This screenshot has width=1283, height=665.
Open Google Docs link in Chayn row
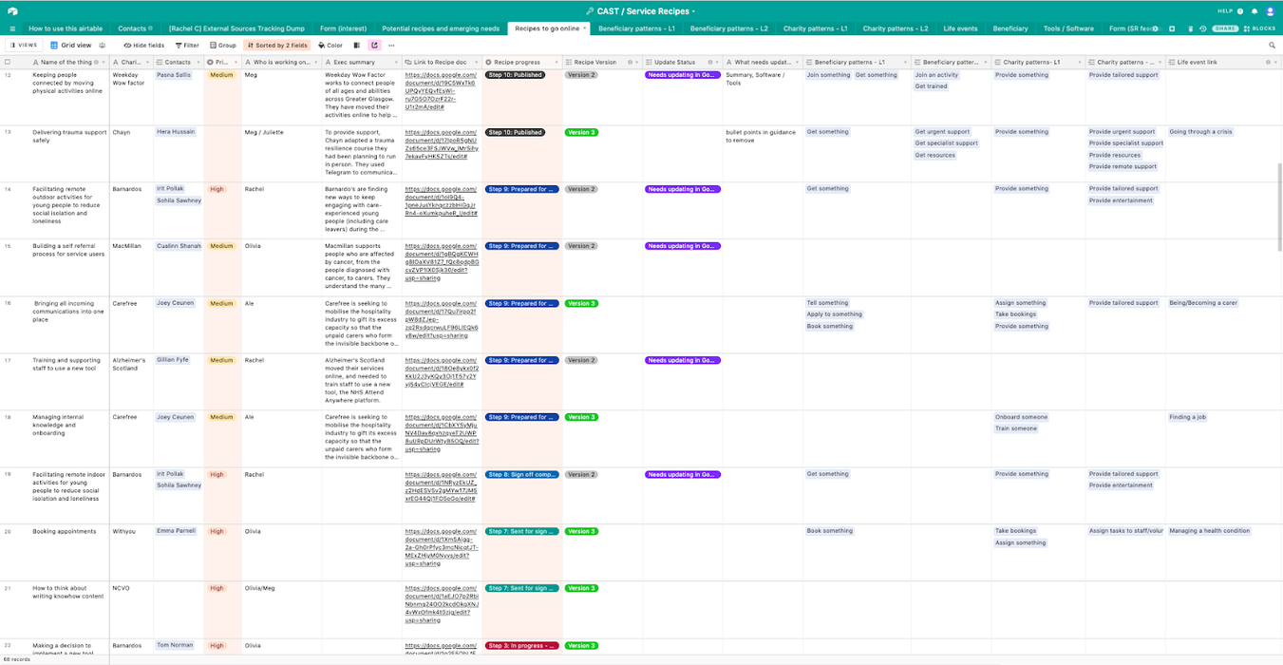pos(442,143)
